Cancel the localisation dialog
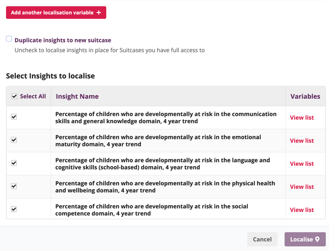 262,239
